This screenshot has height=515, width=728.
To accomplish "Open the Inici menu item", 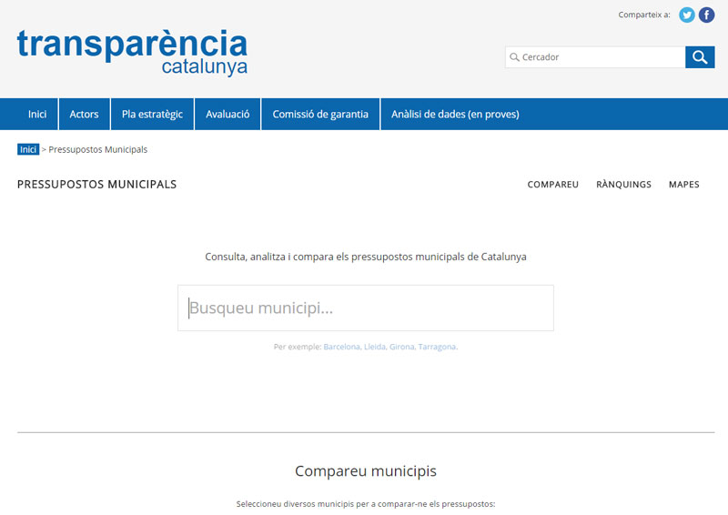I will click(37, 115).
